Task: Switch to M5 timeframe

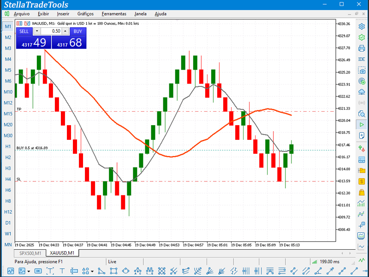Action: pos(8,70)
